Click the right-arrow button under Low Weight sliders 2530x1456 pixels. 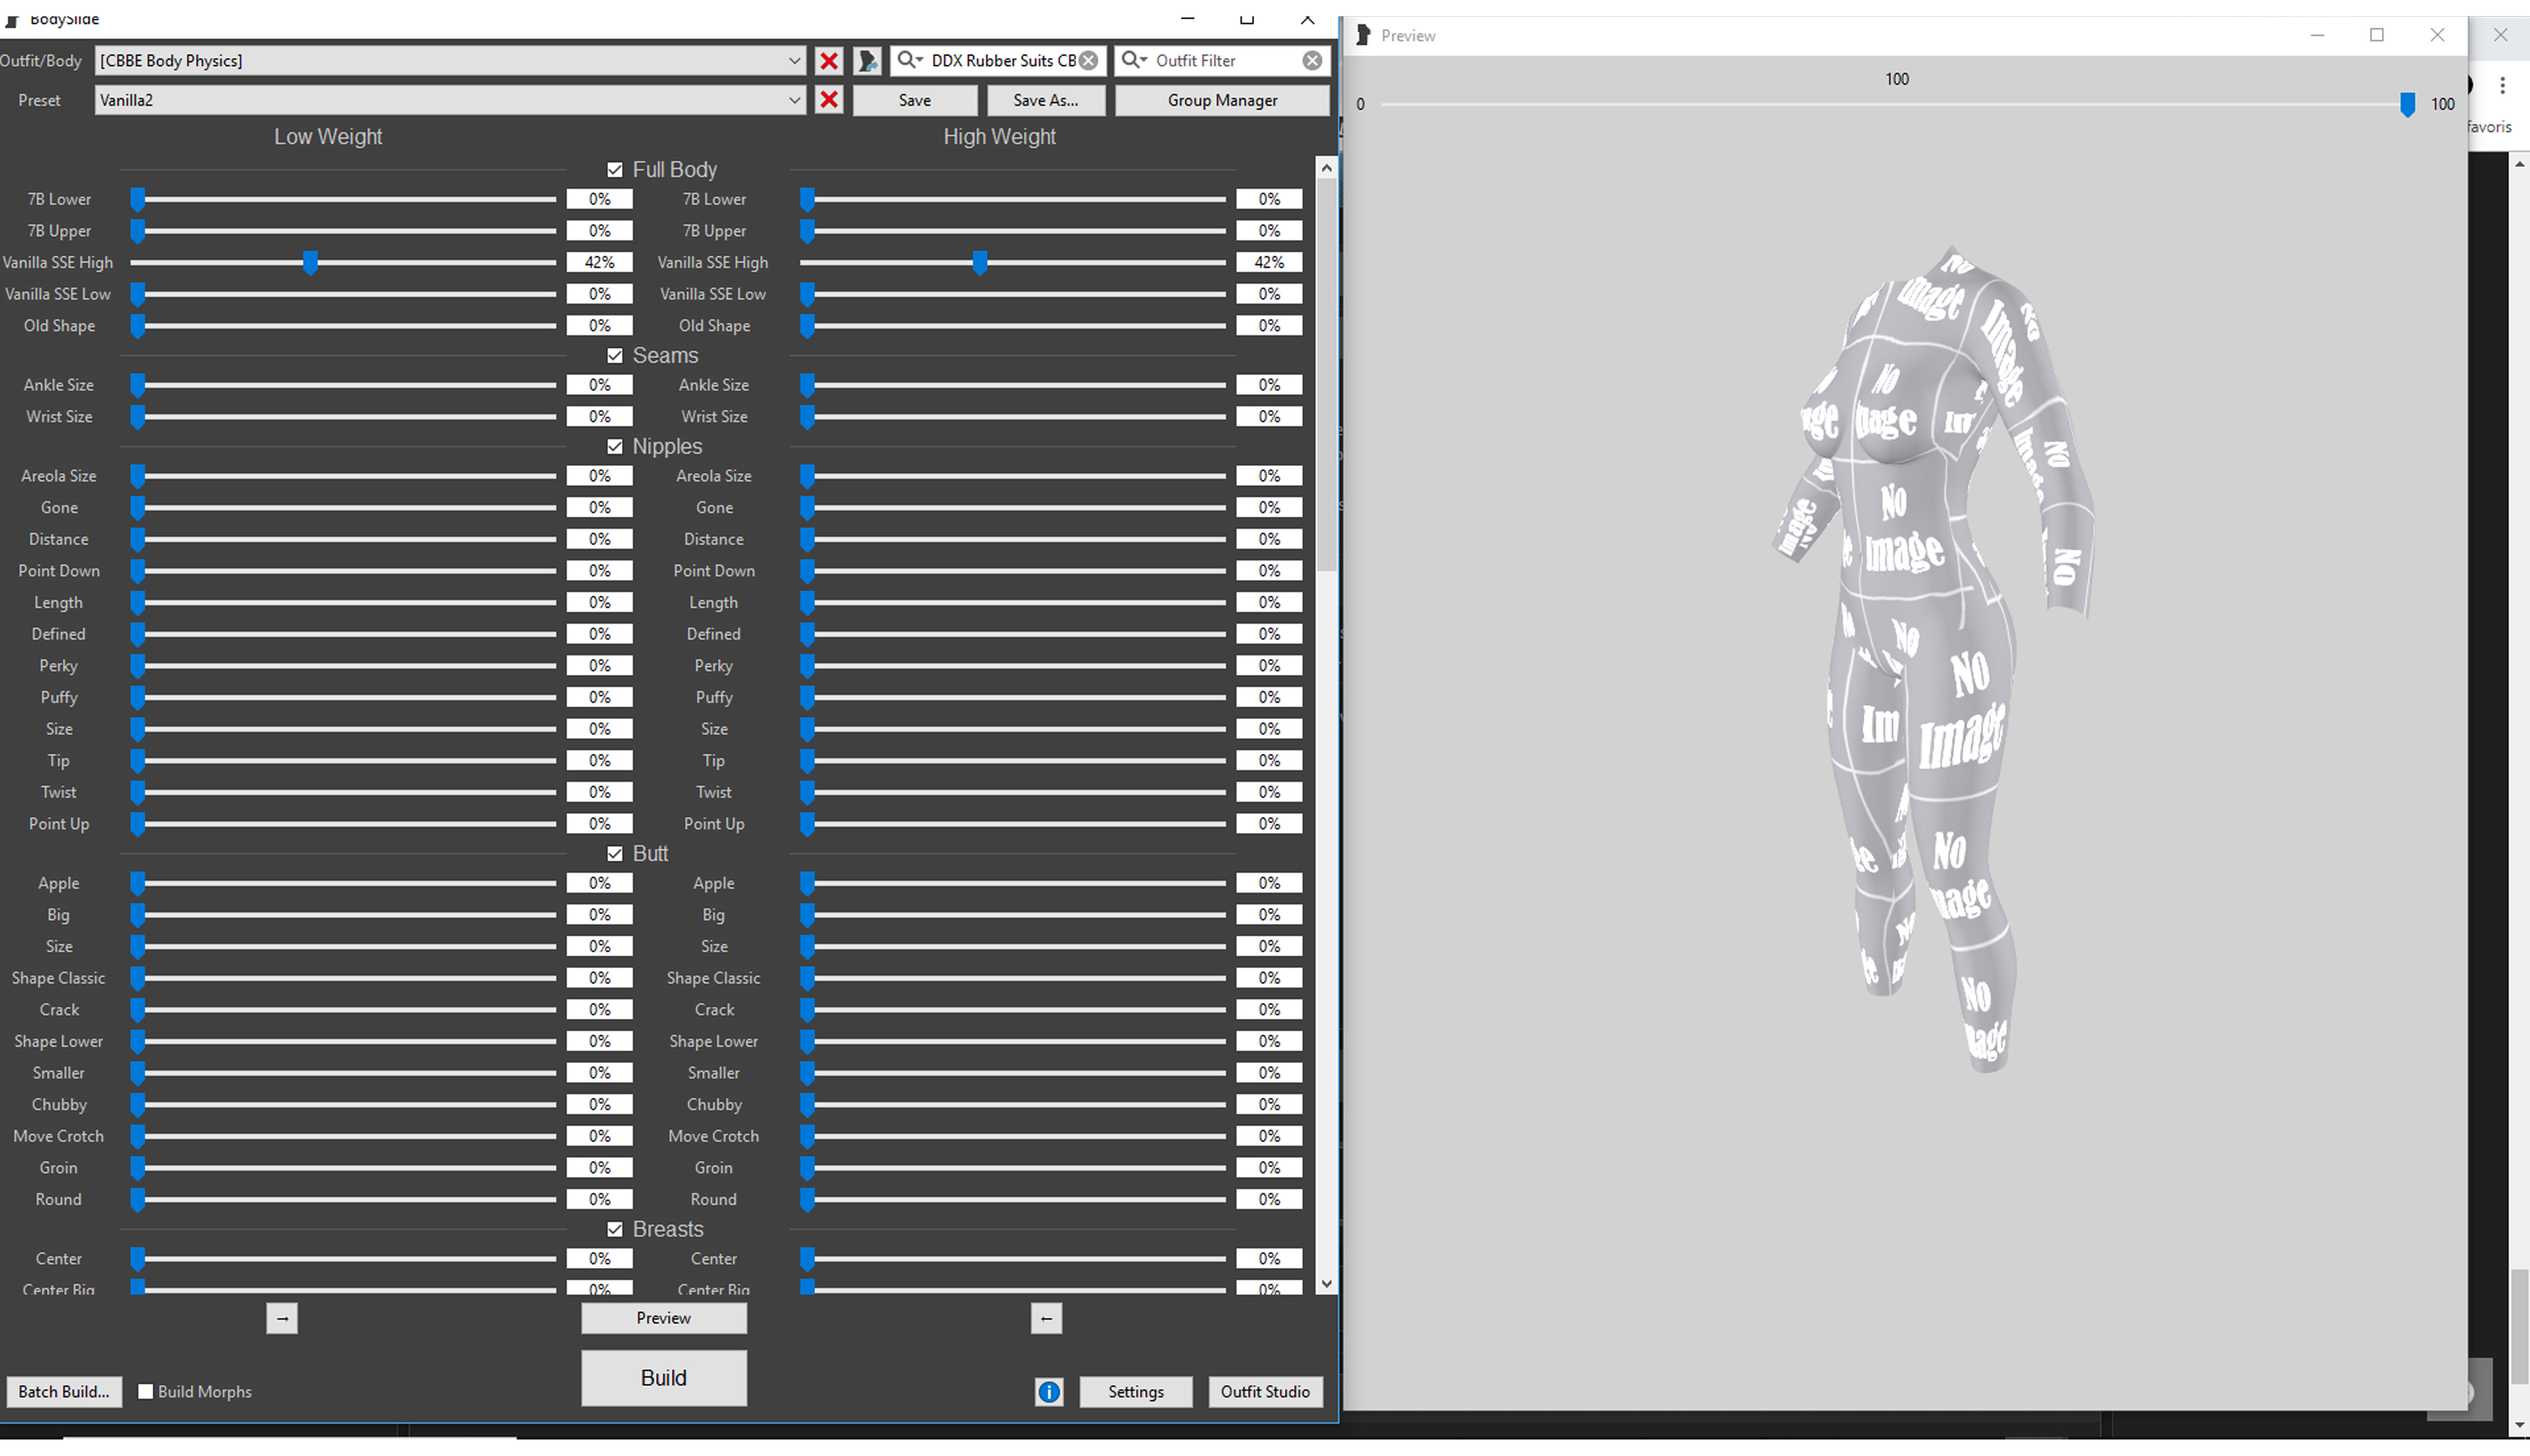click(x=282, y=1318)
